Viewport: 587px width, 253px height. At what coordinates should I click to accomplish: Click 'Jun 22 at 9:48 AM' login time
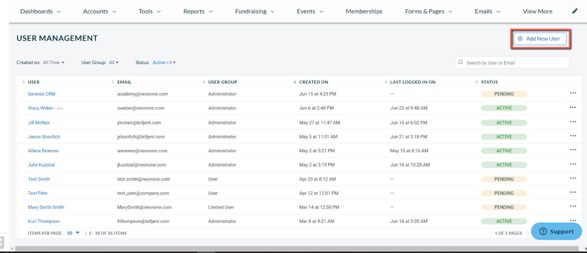click(x=409, y=108)
